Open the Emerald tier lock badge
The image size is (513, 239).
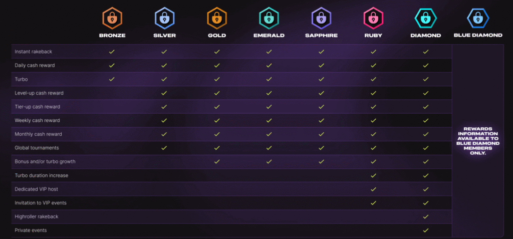point(269,18)
